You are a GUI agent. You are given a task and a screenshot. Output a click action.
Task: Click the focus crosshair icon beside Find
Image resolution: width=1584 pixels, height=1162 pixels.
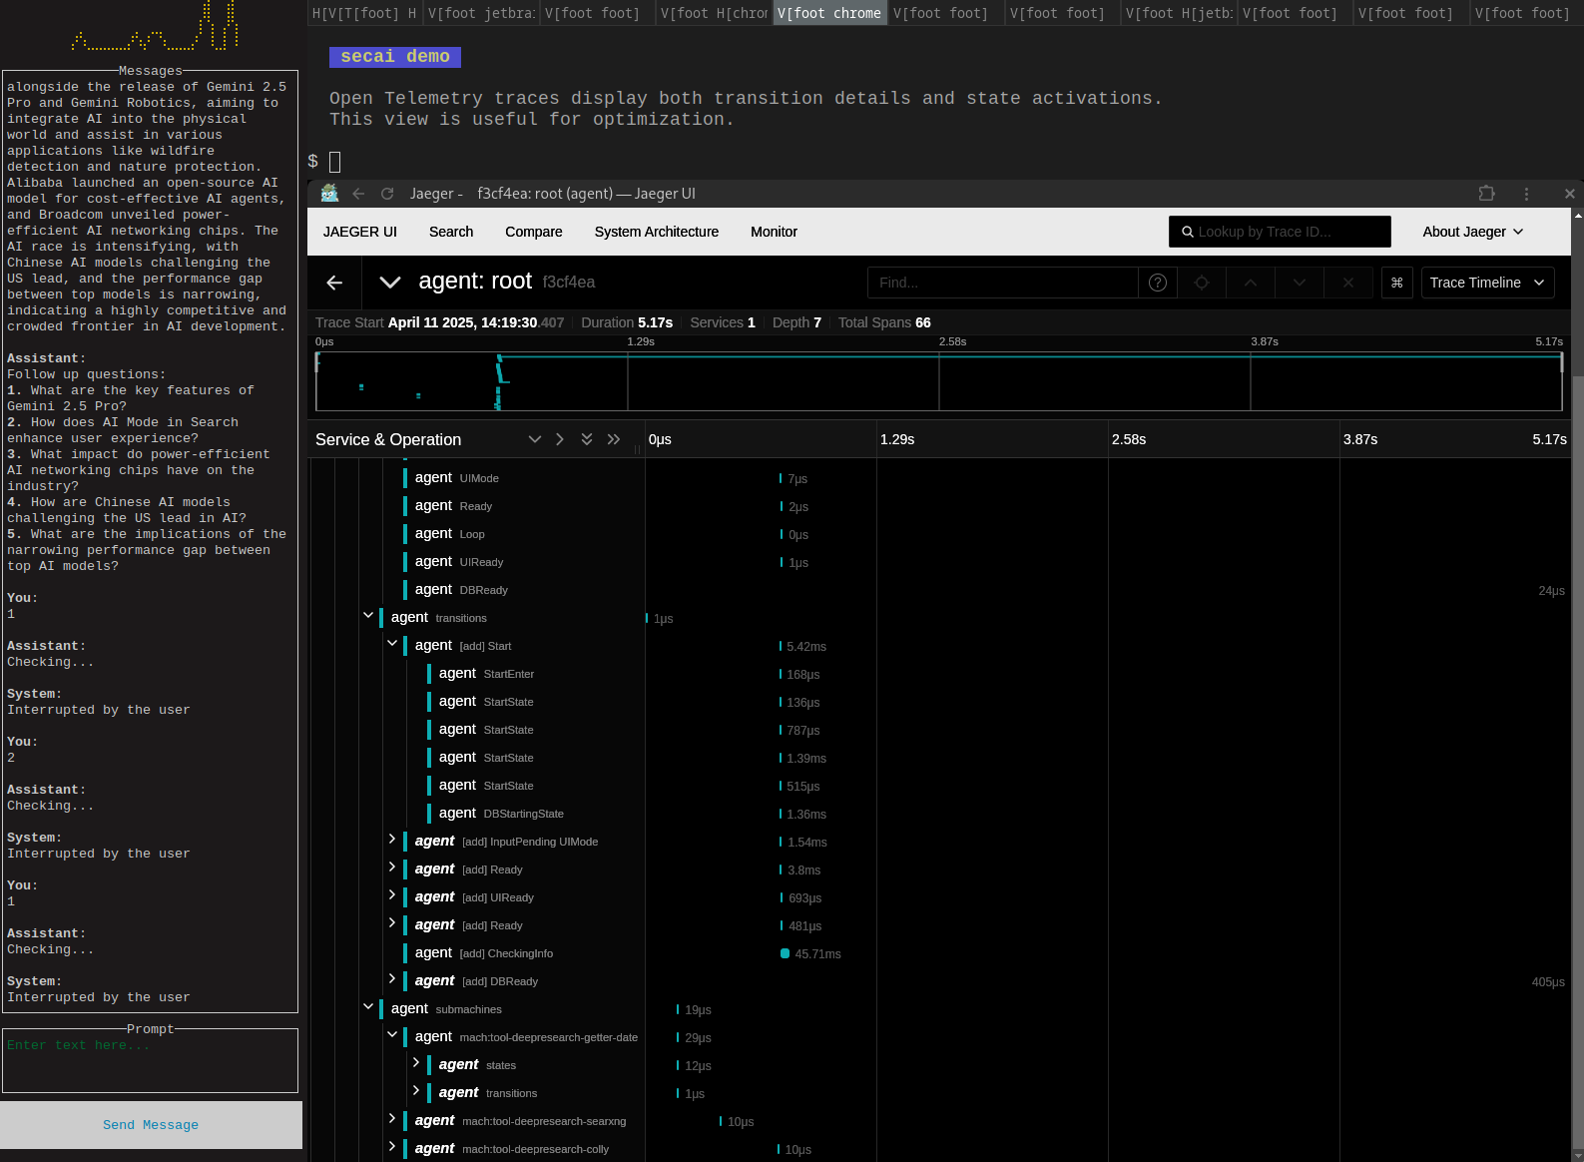coord(1202,283)
